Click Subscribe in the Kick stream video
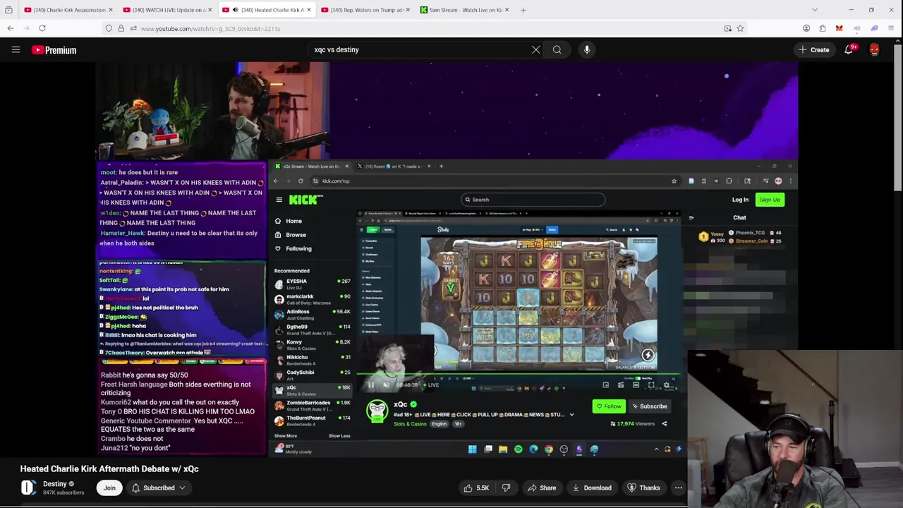The width and height of the screenshot is (903, 508). coord(649,406)
